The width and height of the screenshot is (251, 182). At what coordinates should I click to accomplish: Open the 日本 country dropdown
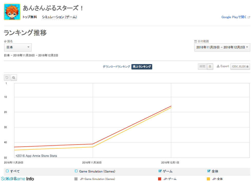point(18,47)
